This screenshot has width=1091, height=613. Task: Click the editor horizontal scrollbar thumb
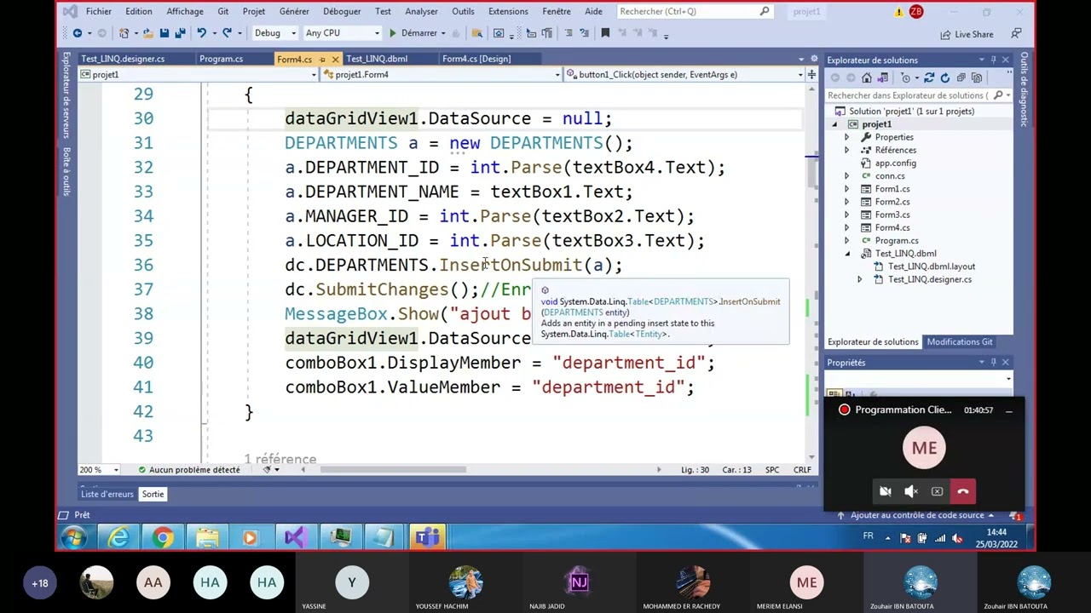[393, 470]
